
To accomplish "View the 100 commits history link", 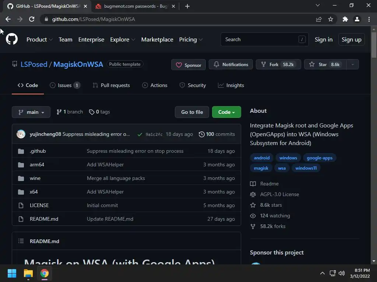I will coord(216,134).
